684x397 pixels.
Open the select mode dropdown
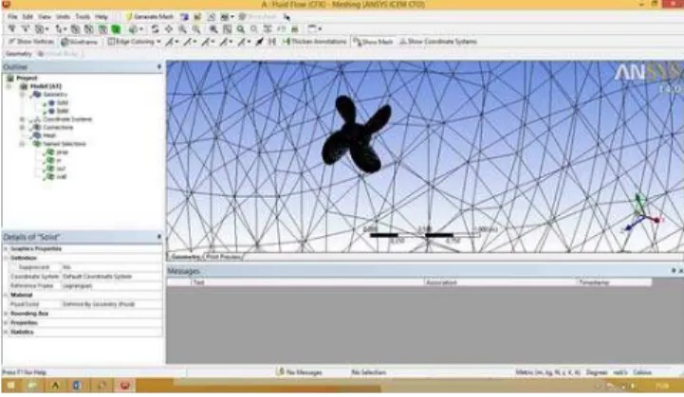coord(61,29)
